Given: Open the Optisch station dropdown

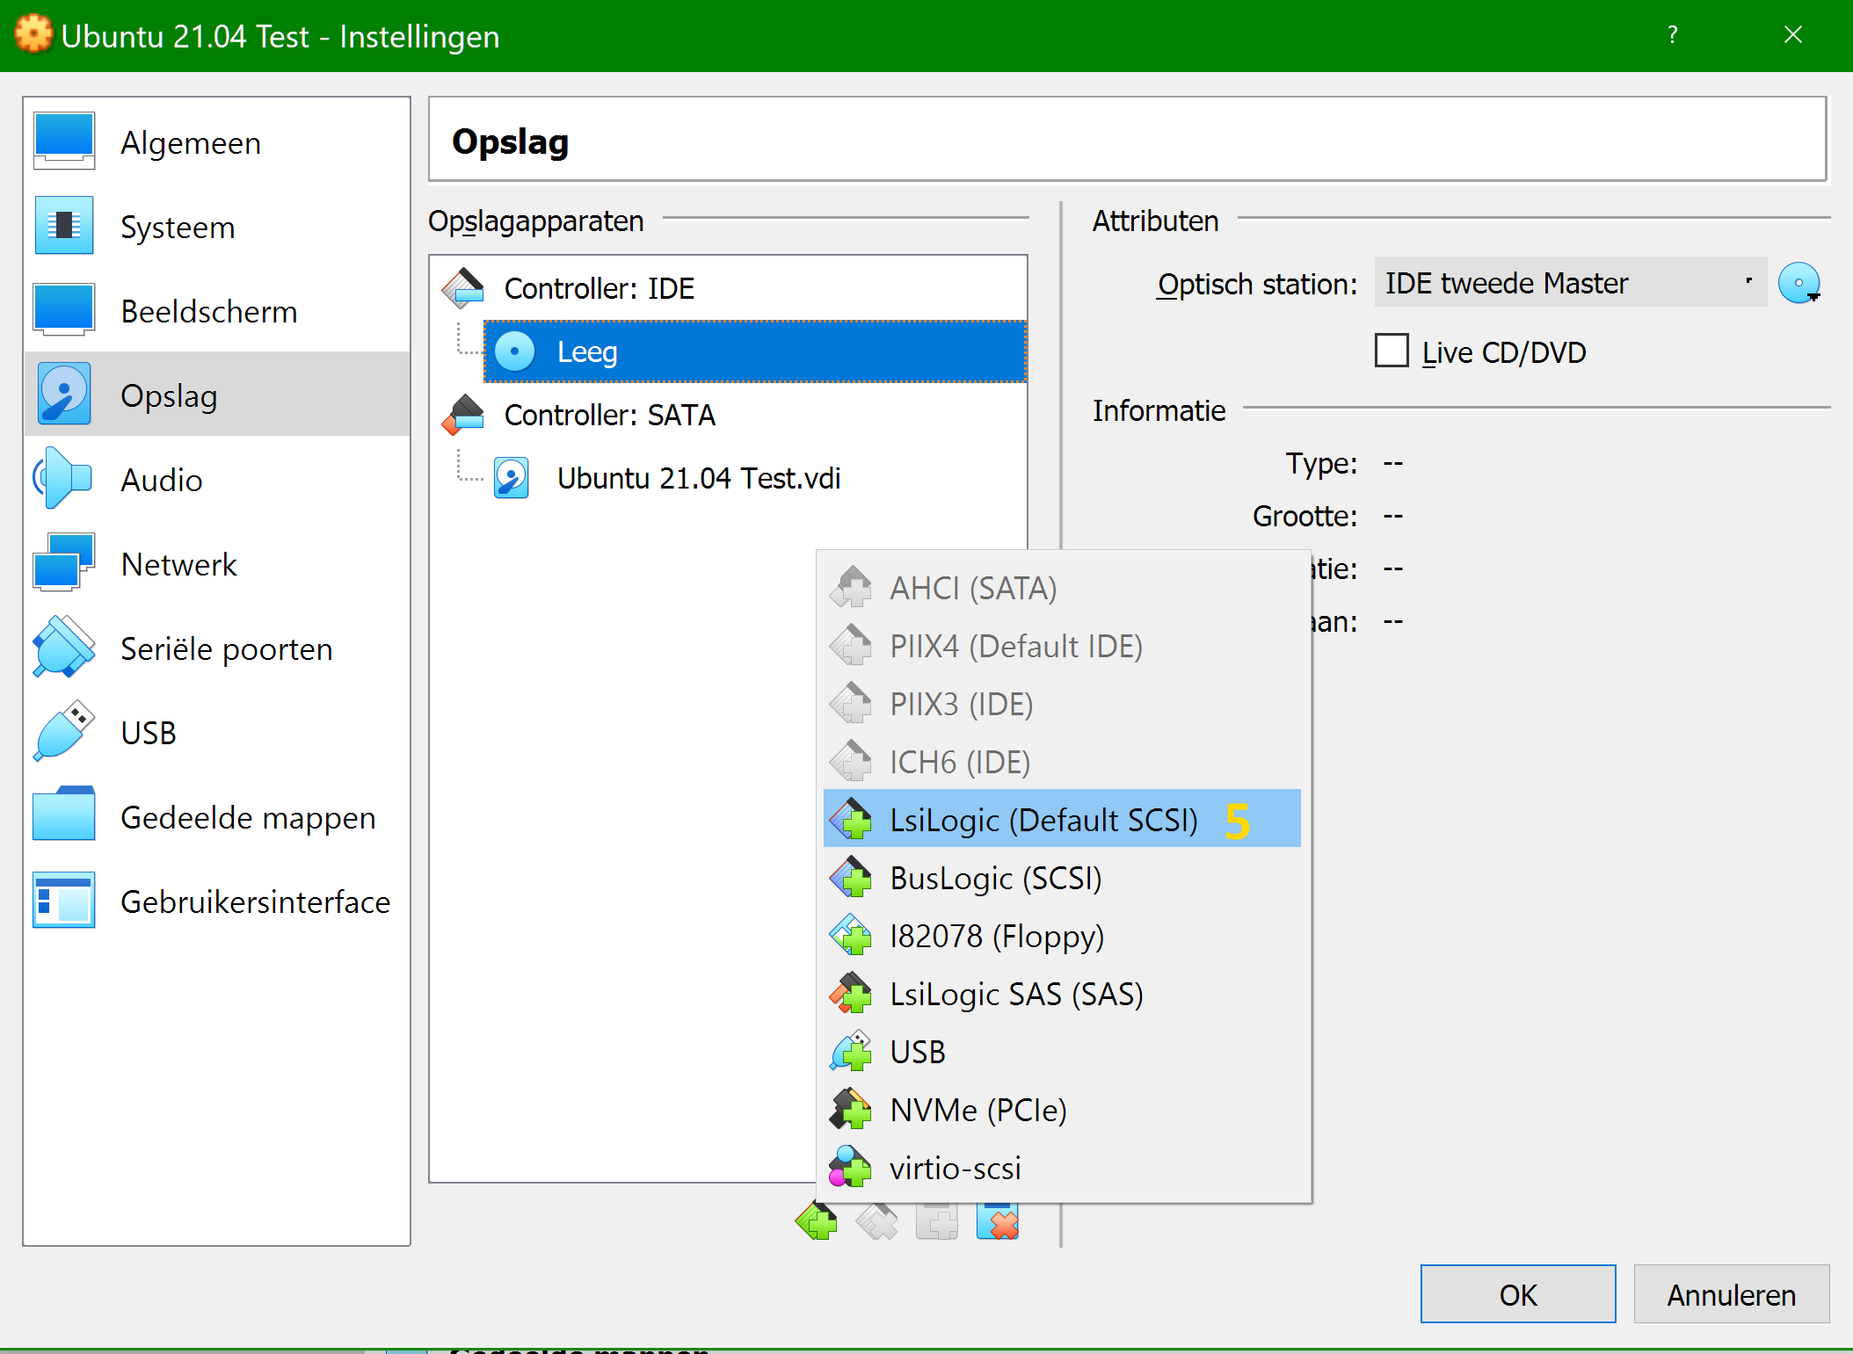Looking at the screenshot, I should click(1570, 283).
